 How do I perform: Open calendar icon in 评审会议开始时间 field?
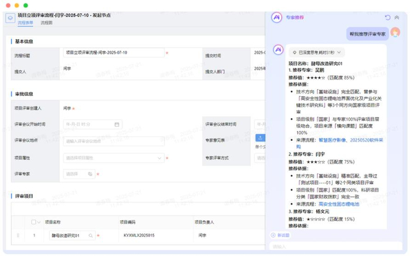pyautogui.click(x=117, y=124)
